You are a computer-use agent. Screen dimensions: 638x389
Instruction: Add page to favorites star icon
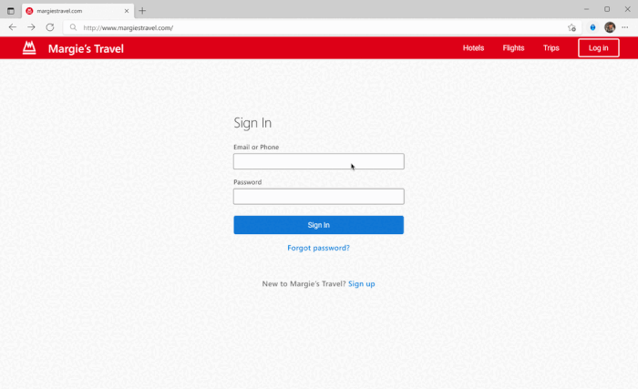click(571, 27)
